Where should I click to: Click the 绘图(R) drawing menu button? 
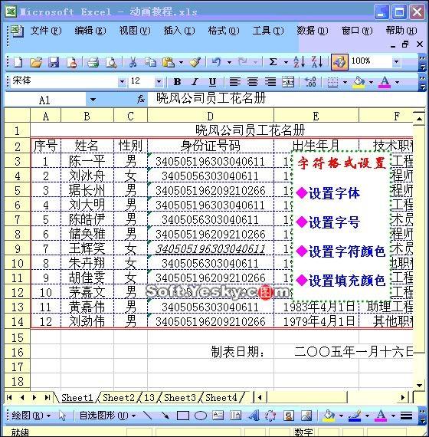coord(31,416)
